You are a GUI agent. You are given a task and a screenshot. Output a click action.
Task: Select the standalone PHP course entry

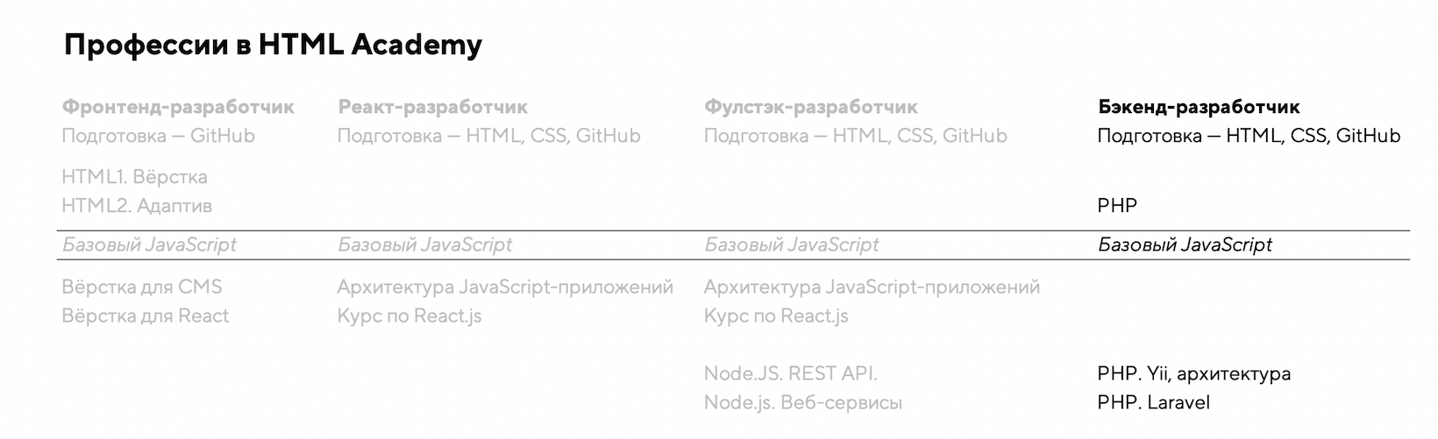point(1116,206)
